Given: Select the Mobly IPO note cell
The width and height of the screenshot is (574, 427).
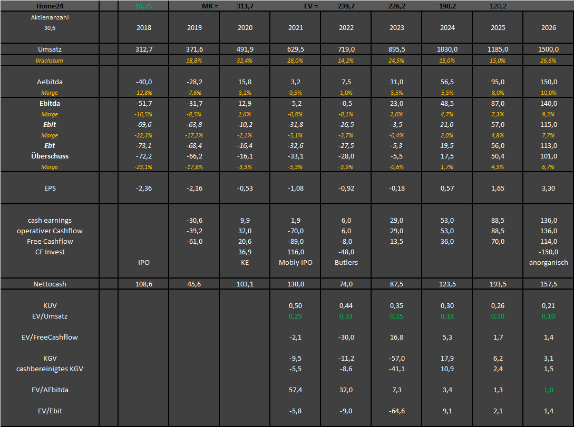Looking at the screenshot, I should point(295,263).
